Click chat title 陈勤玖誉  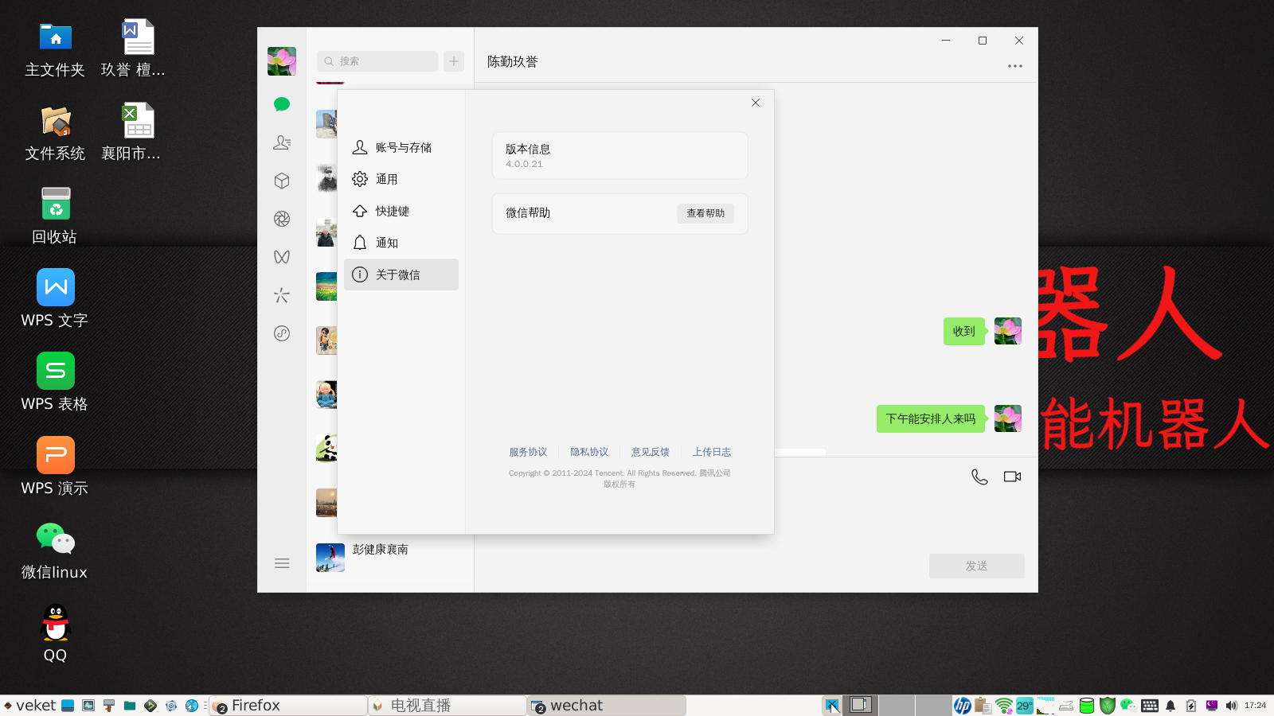513,61
